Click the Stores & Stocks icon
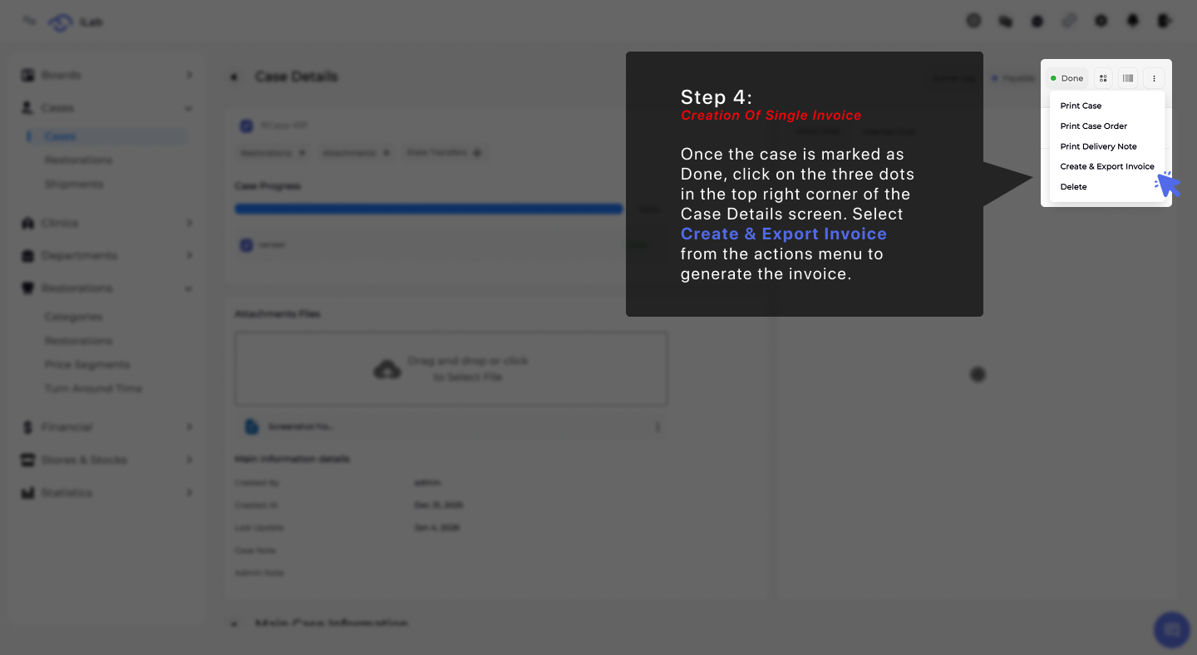This screenshot has width=1197, height=655. [27, 460]
